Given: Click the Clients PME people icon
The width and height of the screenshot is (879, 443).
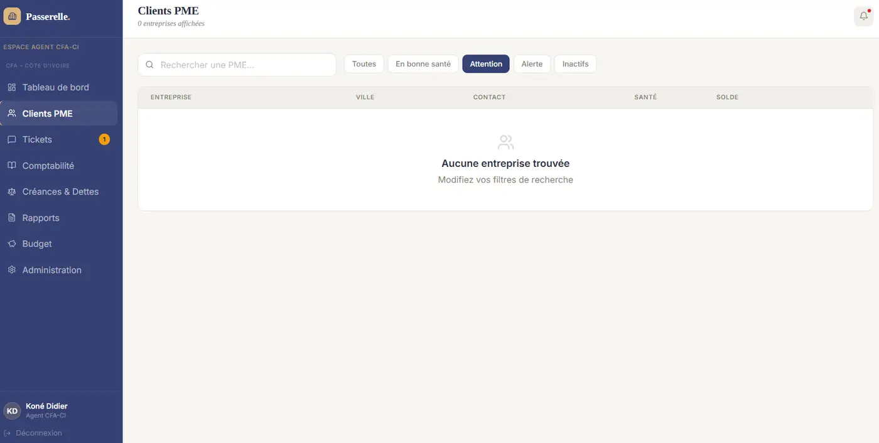Looking at the screenshot, I should [11, 114].
